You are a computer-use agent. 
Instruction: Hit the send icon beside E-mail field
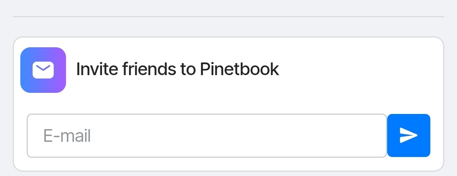pos(408,135)
